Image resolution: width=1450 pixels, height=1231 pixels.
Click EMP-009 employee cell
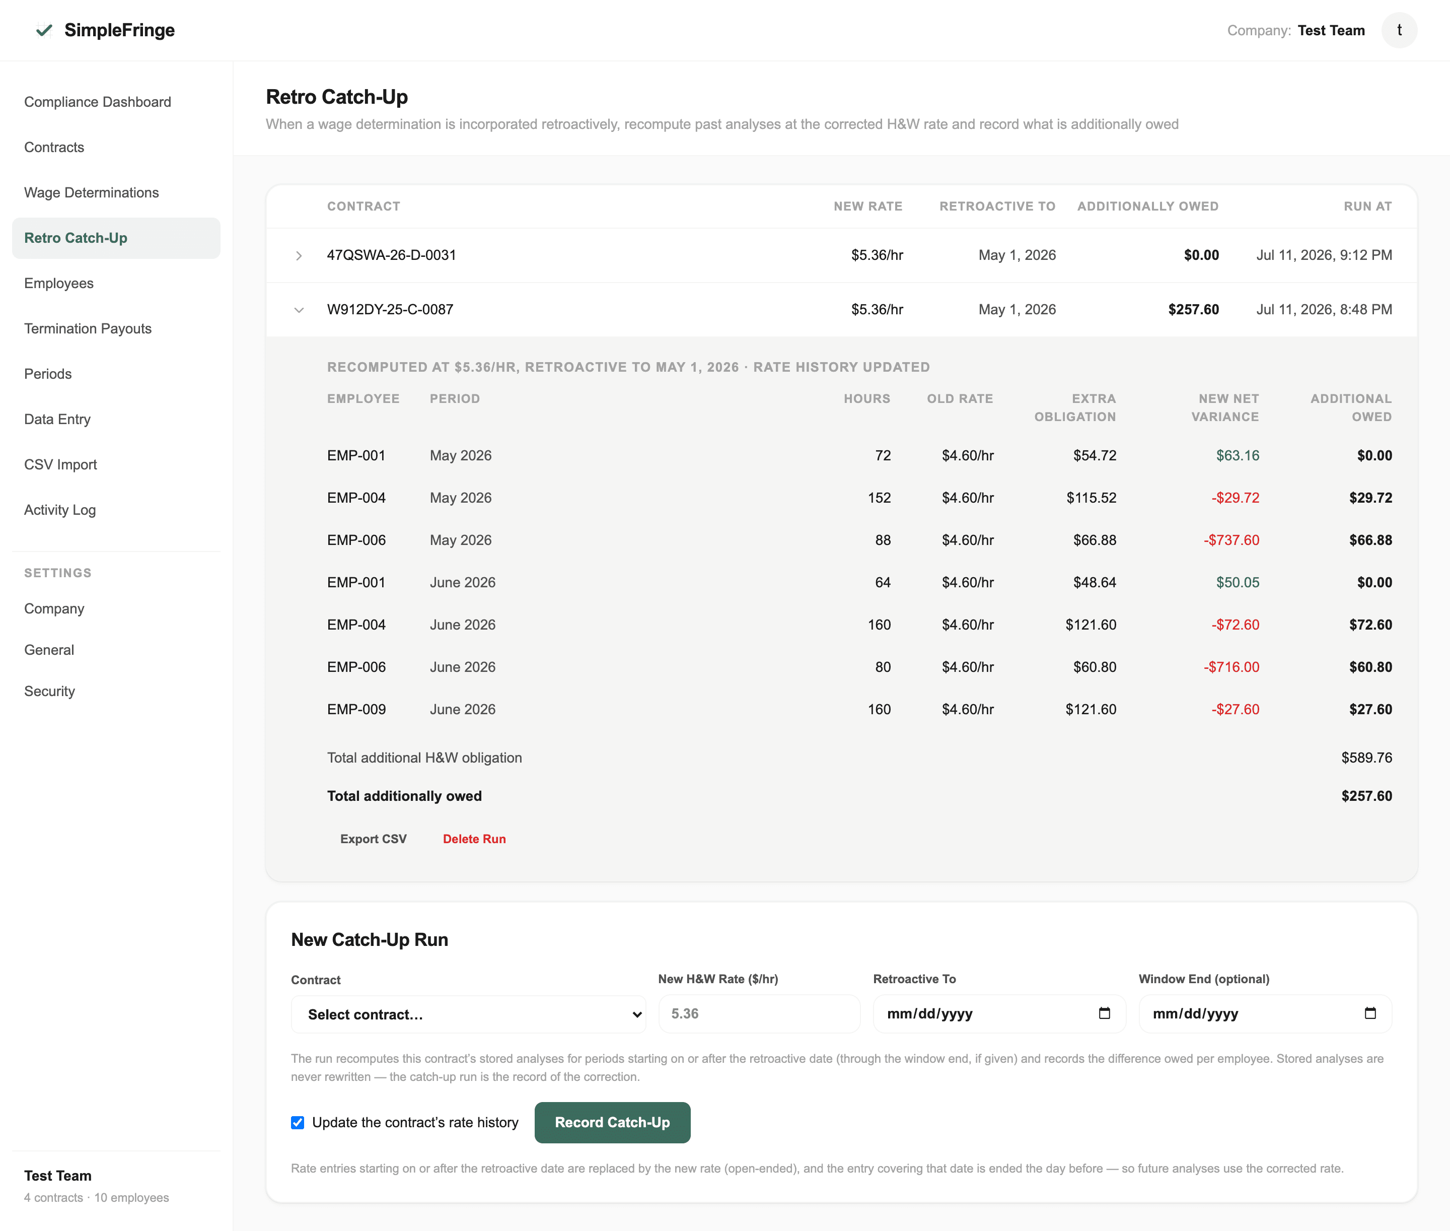355,710
